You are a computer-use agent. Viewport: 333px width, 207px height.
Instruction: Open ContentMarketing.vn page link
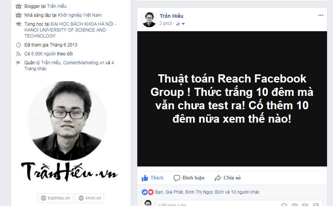[83, 62]
